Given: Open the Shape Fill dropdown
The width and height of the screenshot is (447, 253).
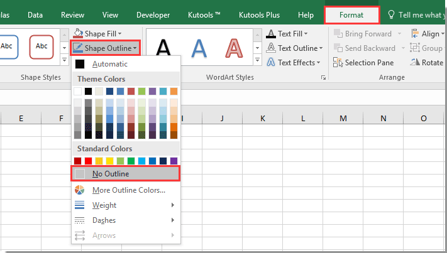Looking at the screenshot, I should [97, 33].
